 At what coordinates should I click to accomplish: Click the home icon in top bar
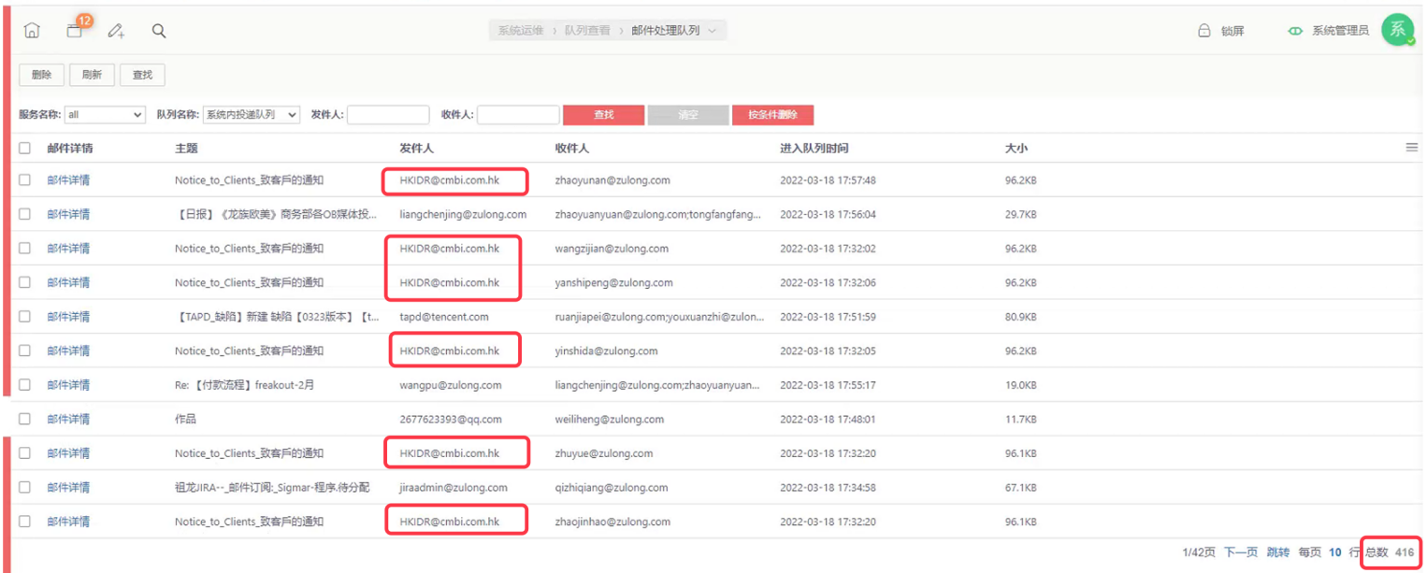32,31
